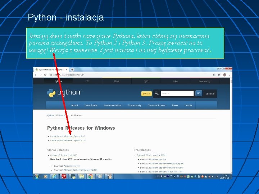Open the Success Stories menu
The height and width of the screenshot is (194, 259).
pyautogui.click(x=156, y=105)
